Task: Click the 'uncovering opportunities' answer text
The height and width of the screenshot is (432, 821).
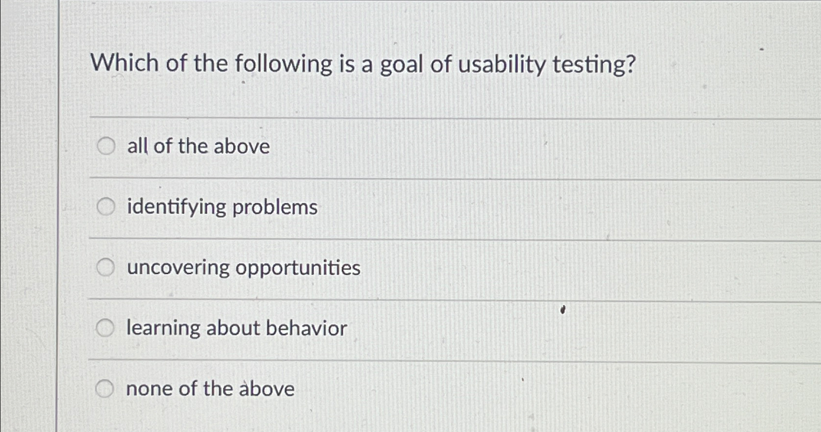Action: (243, 267)
